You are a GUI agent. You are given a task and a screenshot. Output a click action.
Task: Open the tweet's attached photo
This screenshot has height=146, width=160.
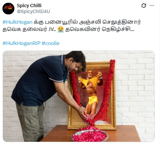[x=79, y=96]
